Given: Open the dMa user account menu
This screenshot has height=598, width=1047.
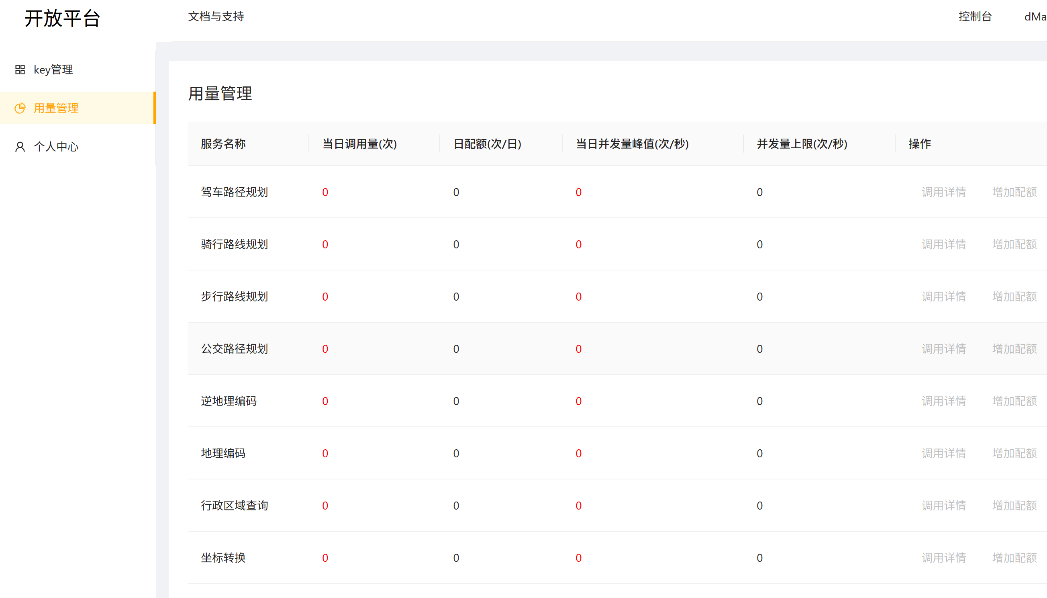Looking at the screenshot, I should pos(1035,16).
